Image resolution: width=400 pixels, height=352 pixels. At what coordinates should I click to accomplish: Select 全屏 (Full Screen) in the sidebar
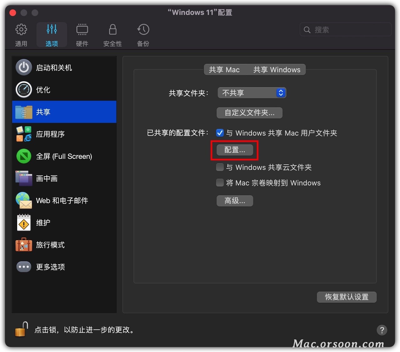point(64,156)
